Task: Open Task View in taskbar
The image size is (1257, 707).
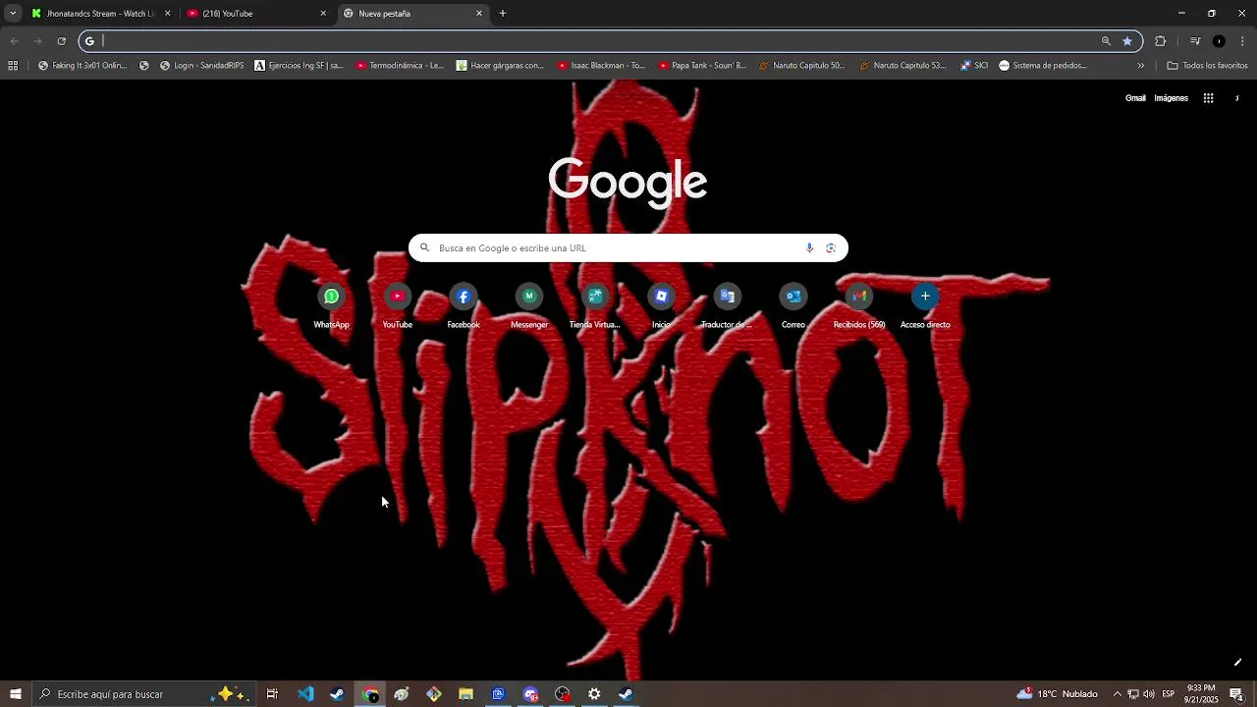Action: click(x=272, y=694)
